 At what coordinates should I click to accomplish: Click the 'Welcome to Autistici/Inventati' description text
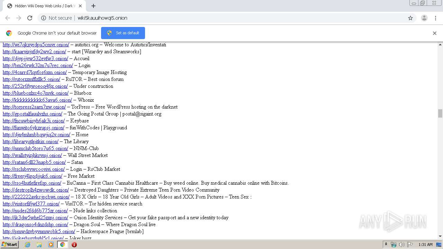click(x=135, y=45)
